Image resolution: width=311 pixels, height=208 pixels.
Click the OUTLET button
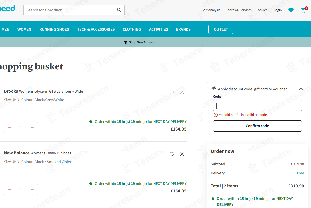tap(221, 29)
